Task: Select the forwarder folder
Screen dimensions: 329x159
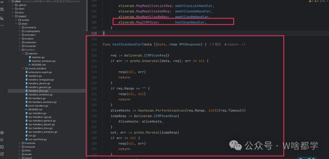Action: tap(30, 46)
